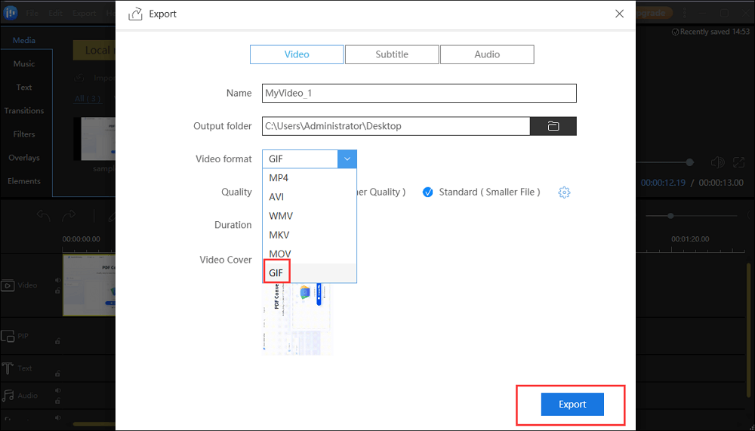Browse for output folder with folder icon
Viewport: 755px width, 431px height.
[x=553, y=126]
